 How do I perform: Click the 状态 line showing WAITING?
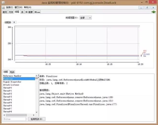click(x=75, y=80)
